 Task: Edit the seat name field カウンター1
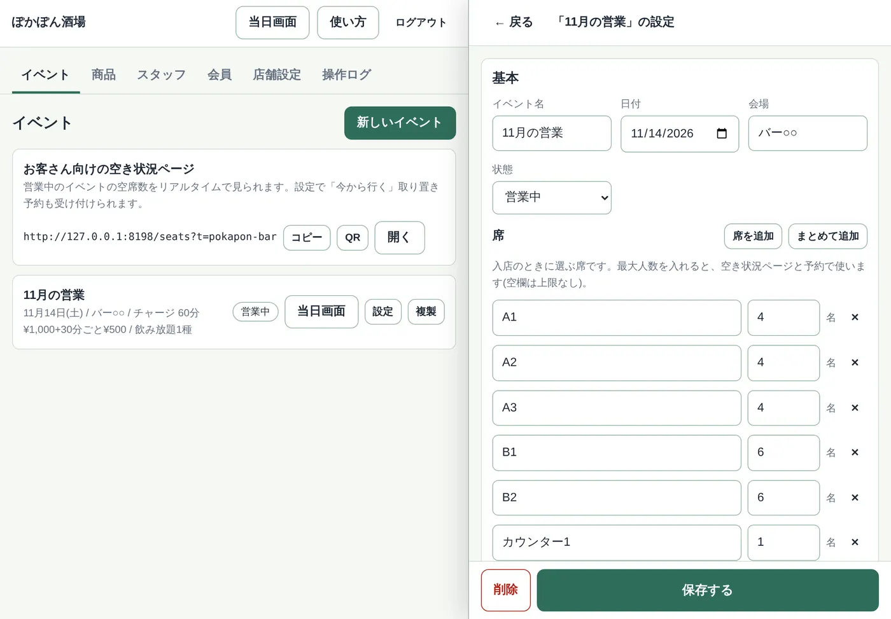[617, 542]
